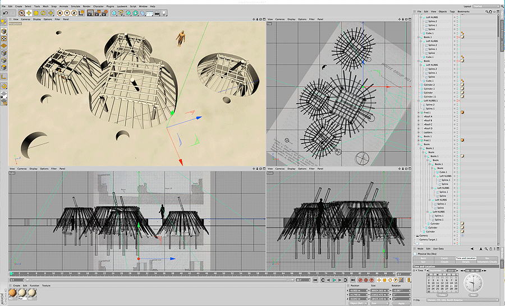Click the Mat material sphere swatch
This screenshot has width=505, height=306.
coord(23,294)
